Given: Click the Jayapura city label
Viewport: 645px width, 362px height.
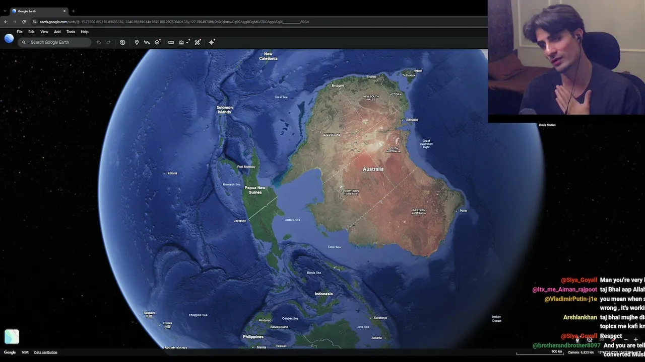Looking at the screenshot, I should click(240, 221).
